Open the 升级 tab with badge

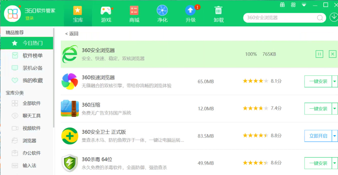tap(191, 13)
